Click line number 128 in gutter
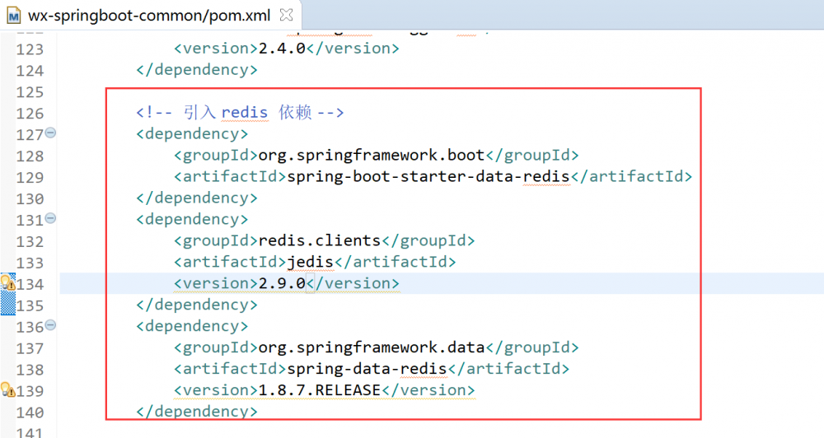This screenshot has width=824, height=438. tap(30, 156)
